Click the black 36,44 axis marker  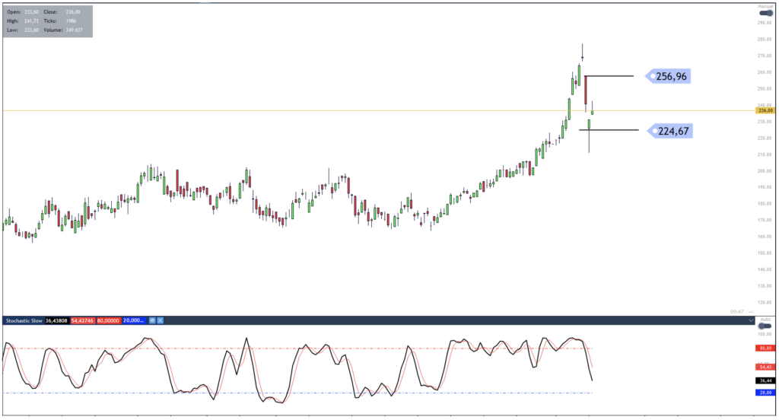[765, 380]
